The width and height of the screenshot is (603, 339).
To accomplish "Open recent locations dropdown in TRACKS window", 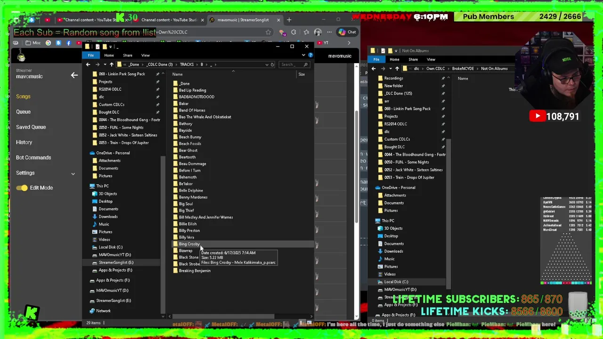I will click(104, 65).
